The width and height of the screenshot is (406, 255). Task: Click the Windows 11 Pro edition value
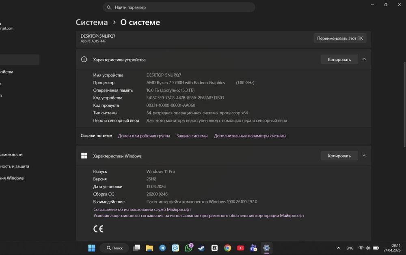[160, 171]
